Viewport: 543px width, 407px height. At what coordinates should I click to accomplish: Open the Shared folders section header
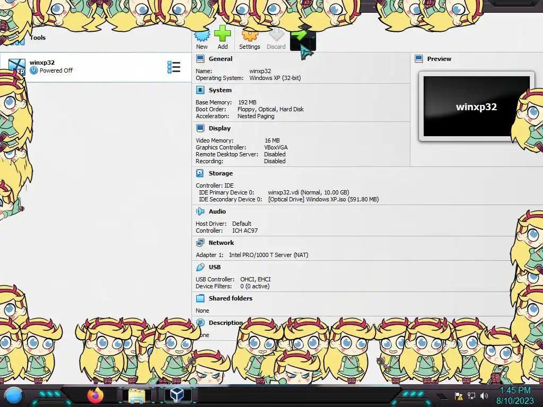230,298
